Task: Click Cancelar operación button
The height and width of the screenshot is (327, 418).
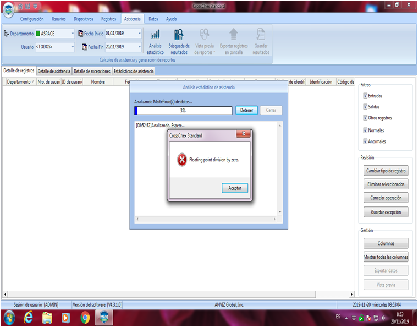Action: click(386, 198)
